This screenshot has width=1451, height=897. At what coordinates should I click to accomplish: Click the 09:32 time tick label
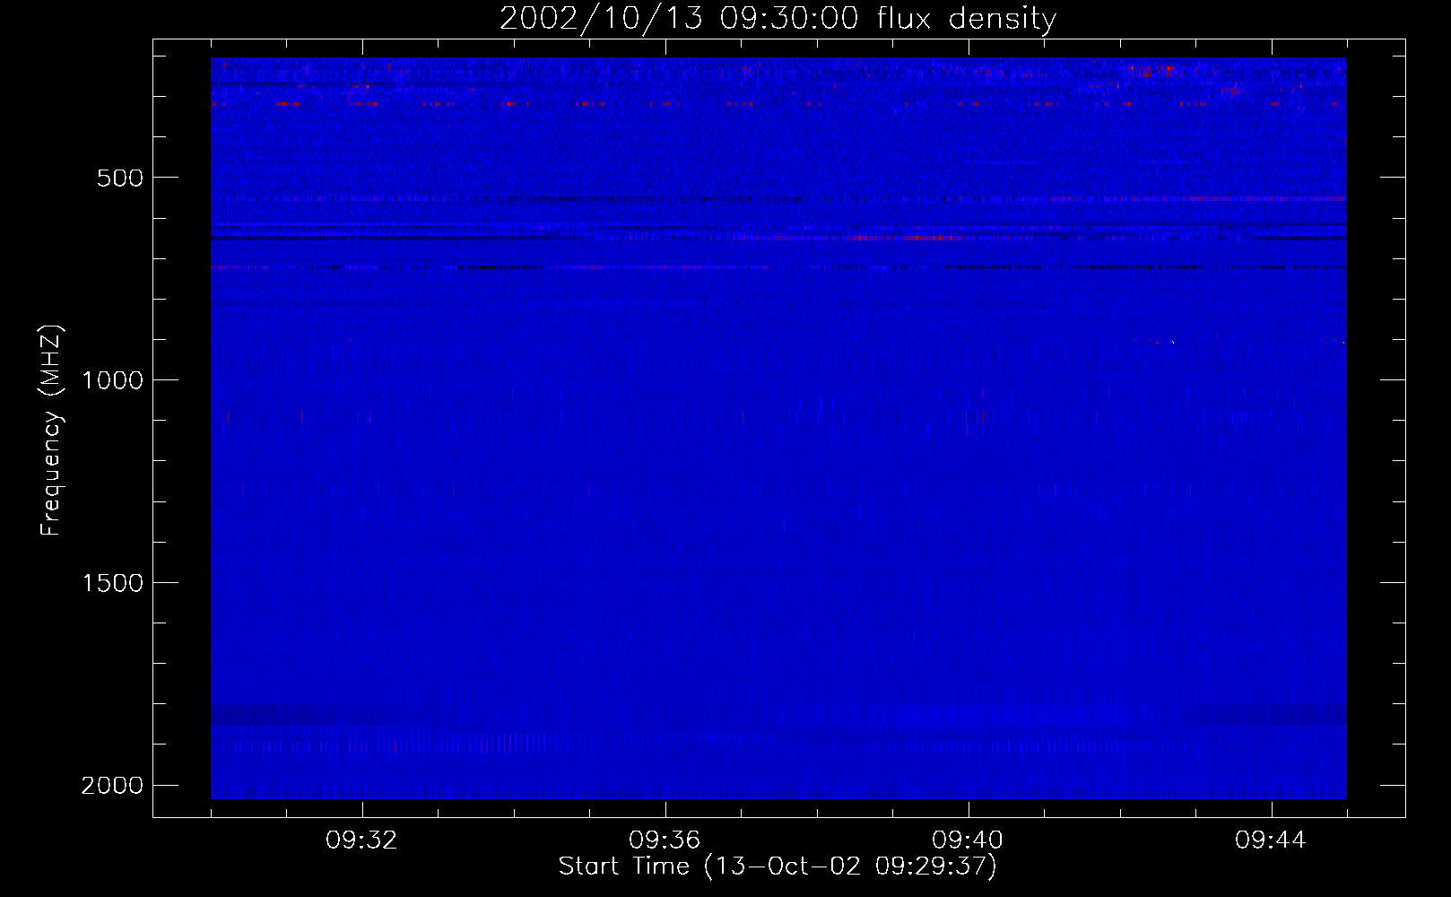pyautogui.click(x=361, y=840)
